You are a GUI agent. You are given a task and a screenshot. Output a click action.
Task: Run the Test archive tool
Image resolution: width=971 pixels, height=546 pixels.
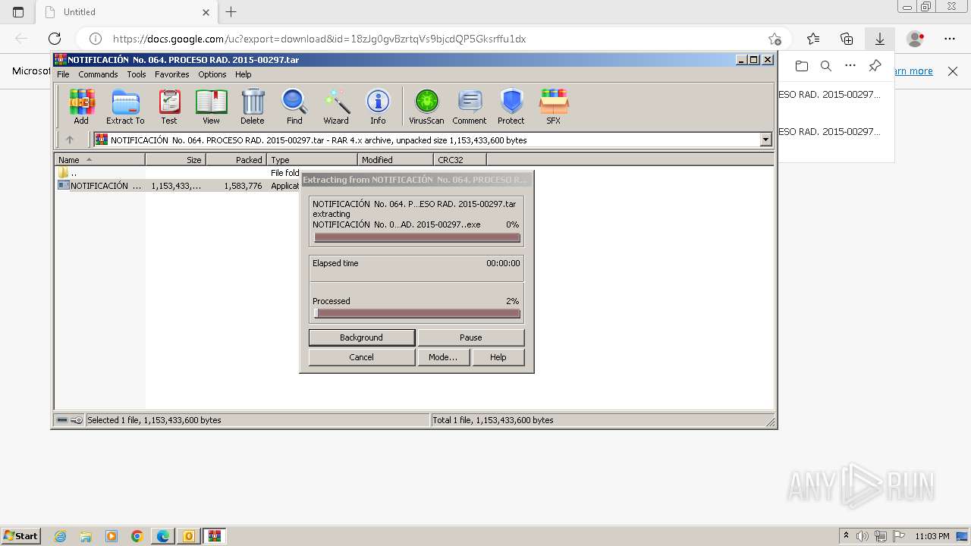[x=169, y=106]
